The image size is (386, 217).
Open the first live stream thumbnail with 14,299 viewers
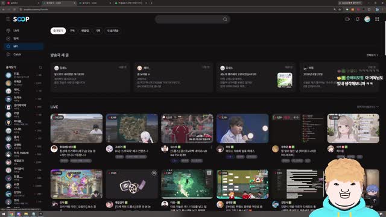coord(77,128)
